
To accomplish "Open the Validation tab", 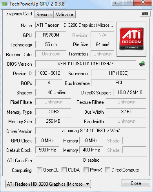I will (65, 15).
